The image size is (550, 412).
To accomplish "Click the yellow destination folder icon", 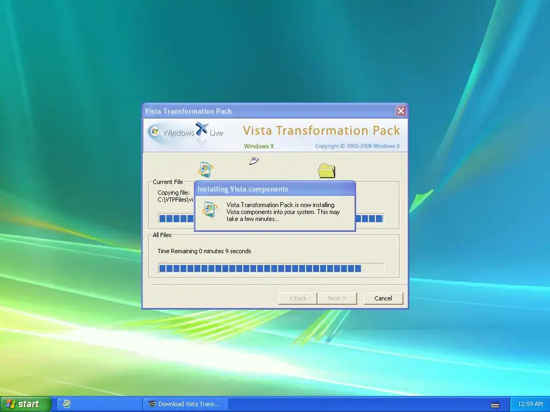I will click(327, 171).
